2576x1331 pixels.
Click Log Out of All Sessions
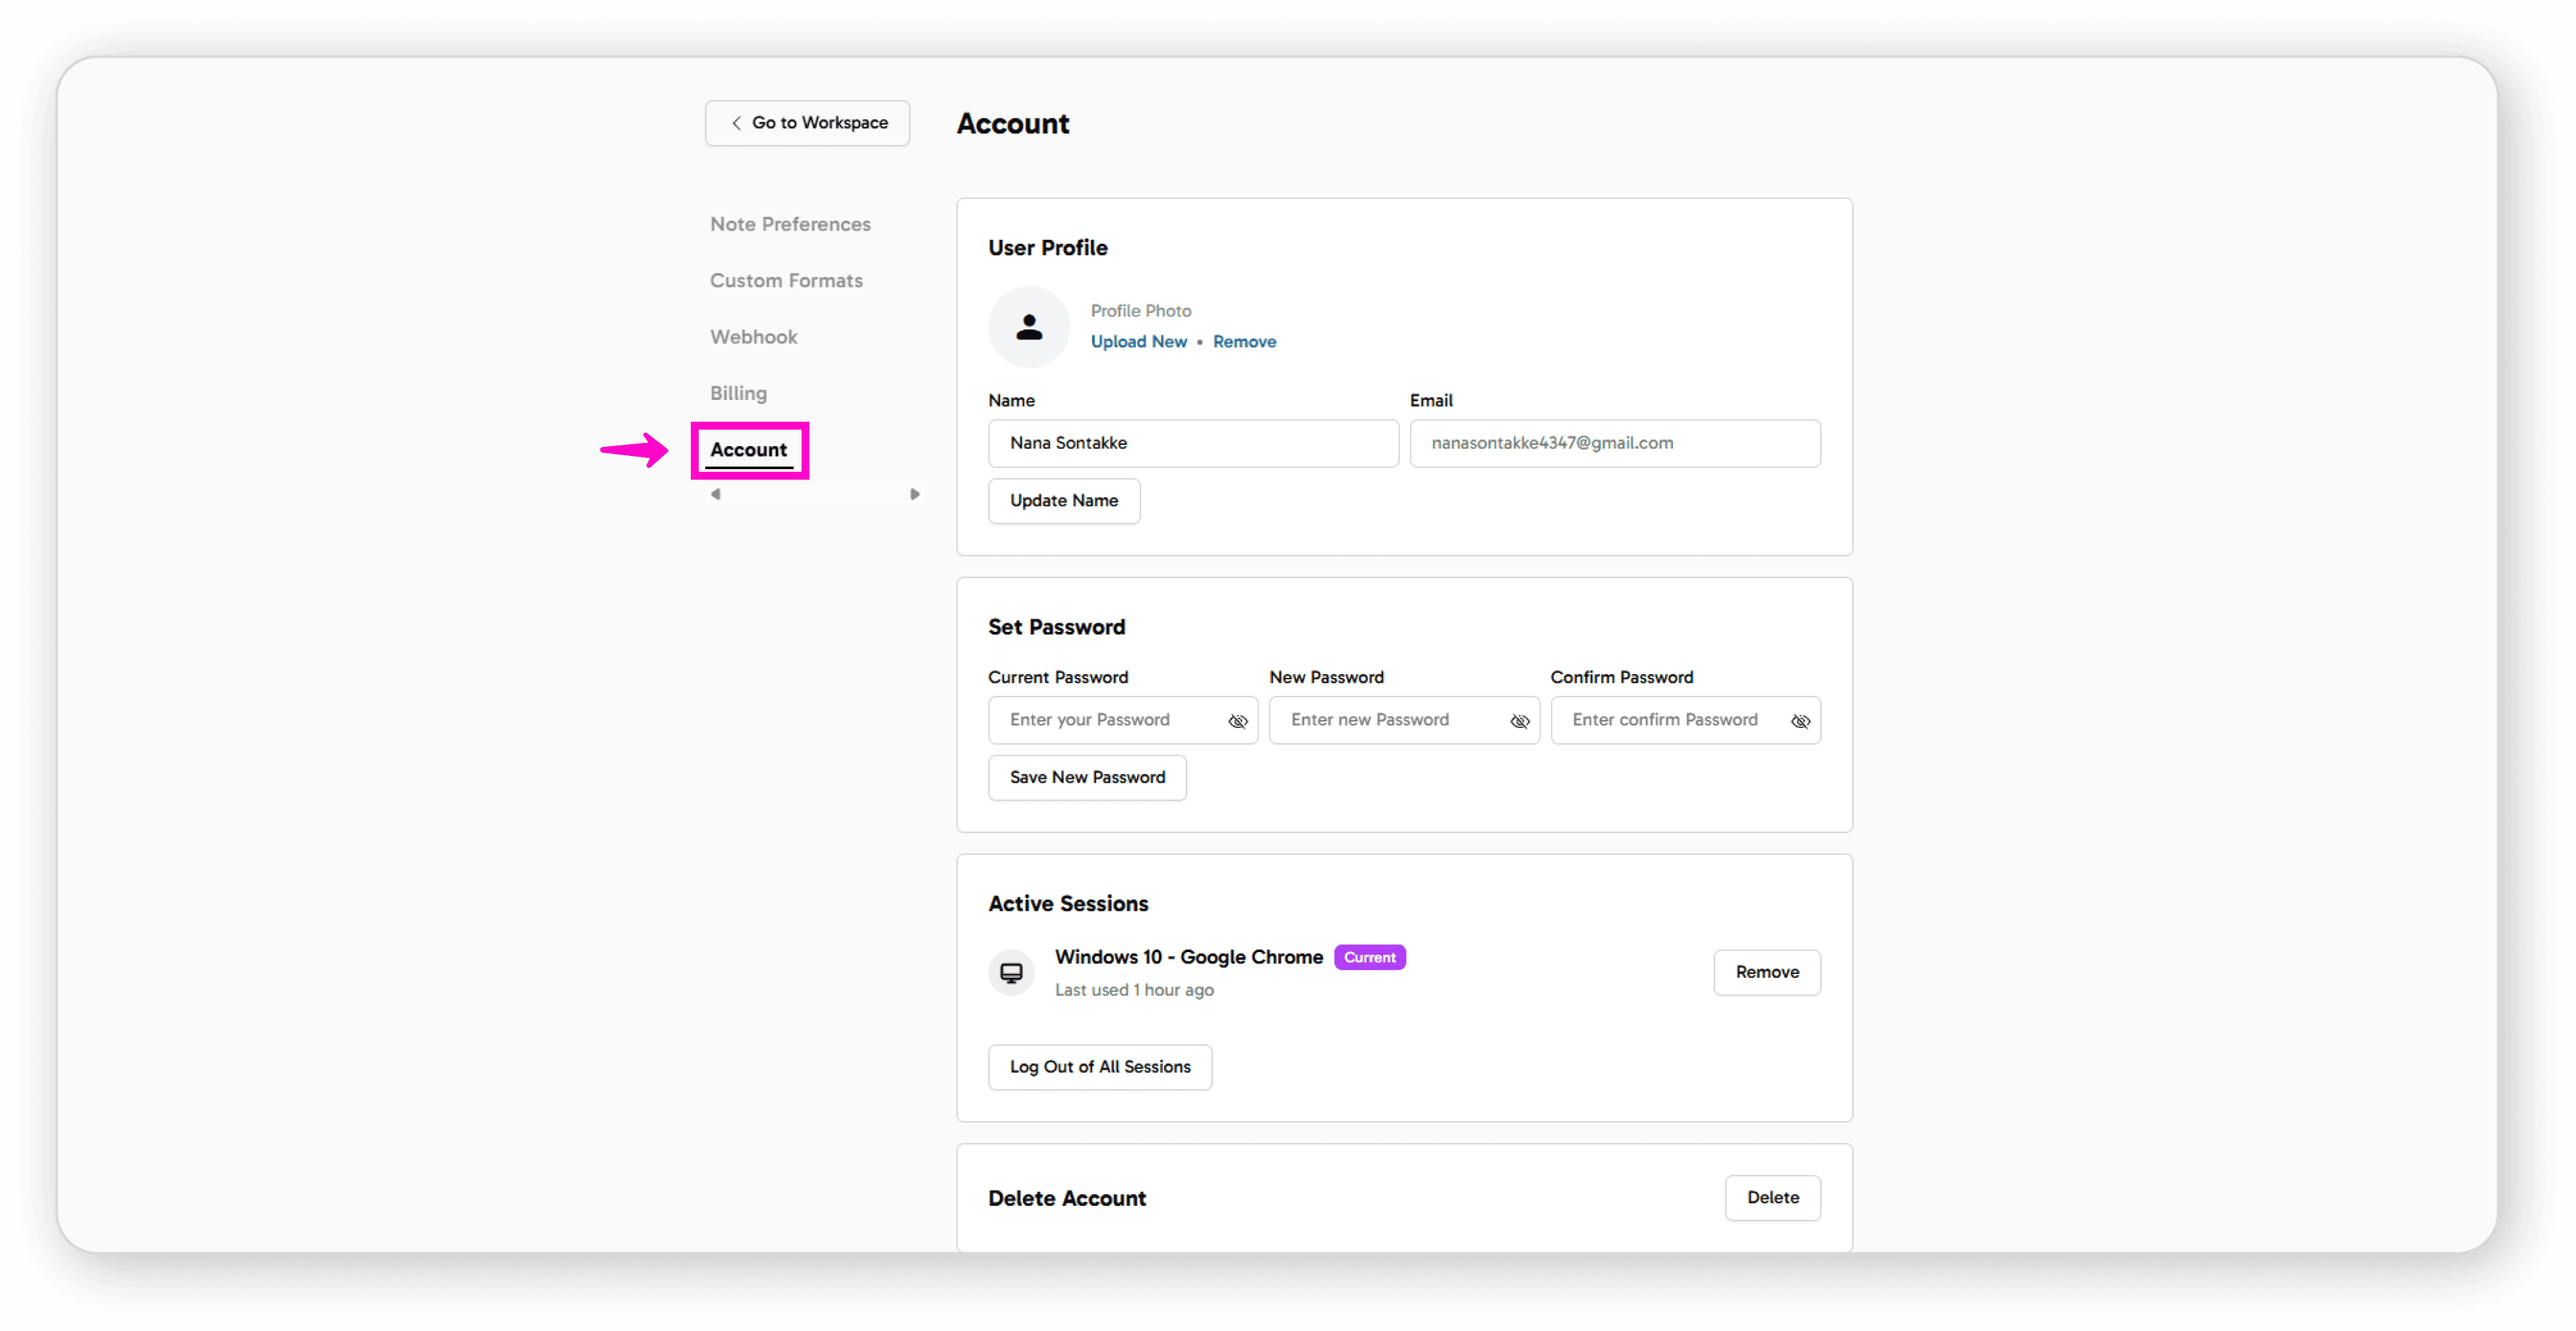(x=1100, y=1066)
